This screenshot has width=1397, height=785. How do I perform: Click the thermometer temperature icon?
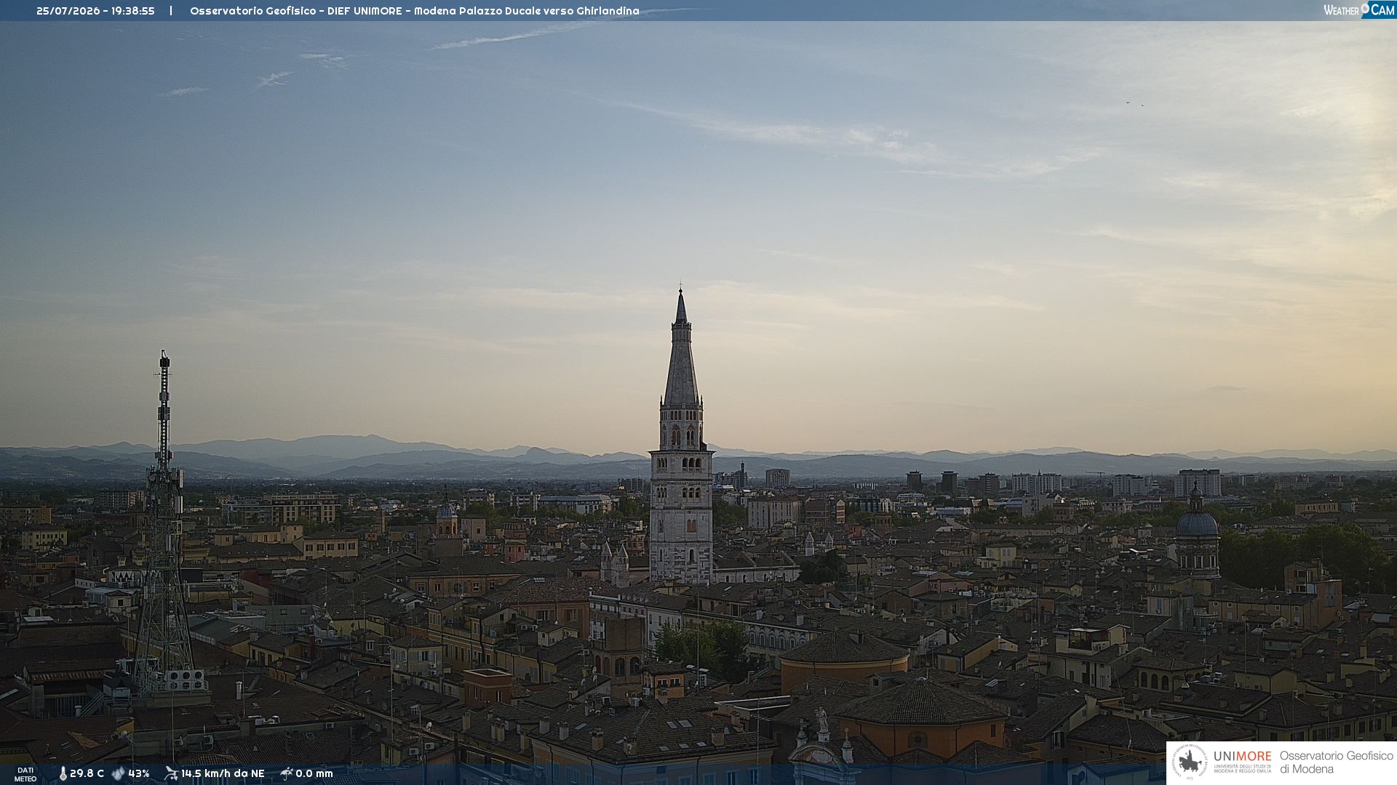(63, 773)
